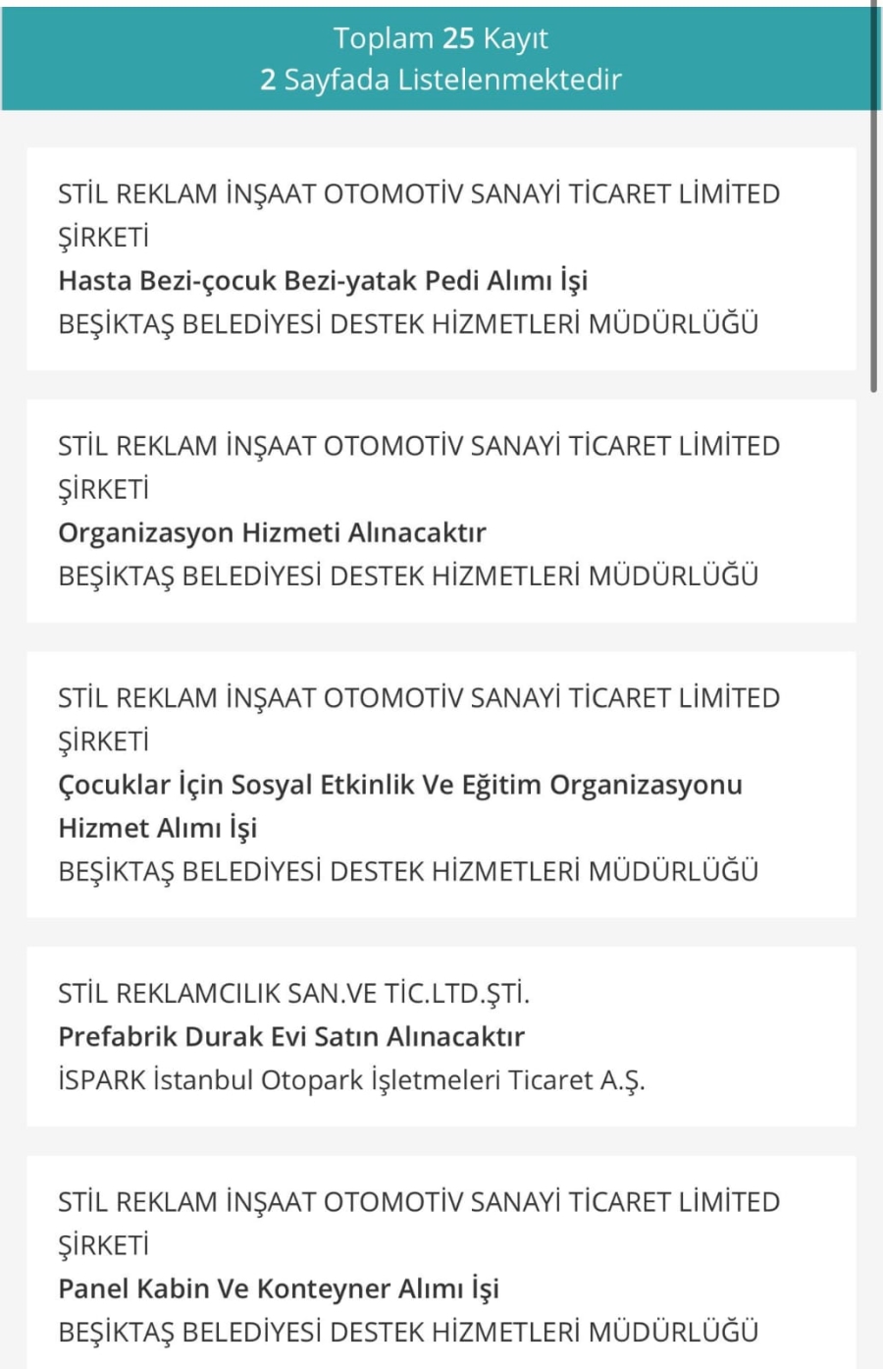Image resolution: width=883 pixels, height=1369 pixels.
Task: Open the Hasta Bezi-çocuk Bezi-yatak Pedi Alımı listing
Action: pyautogui.click(x=323, y=281)
